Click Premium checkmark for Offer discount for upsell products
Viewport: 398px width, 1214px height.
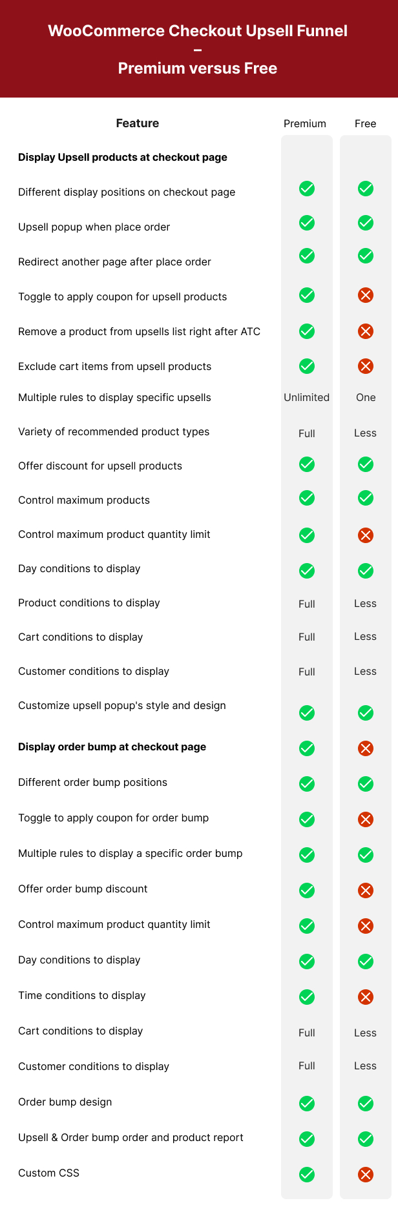(x=307, y=464)
